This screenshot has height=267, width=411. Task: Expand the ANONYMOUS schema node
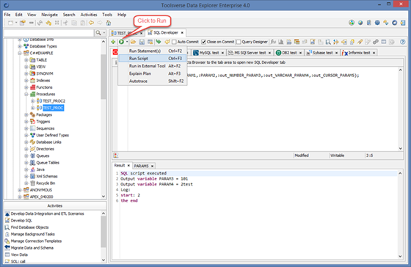[20, 190]
